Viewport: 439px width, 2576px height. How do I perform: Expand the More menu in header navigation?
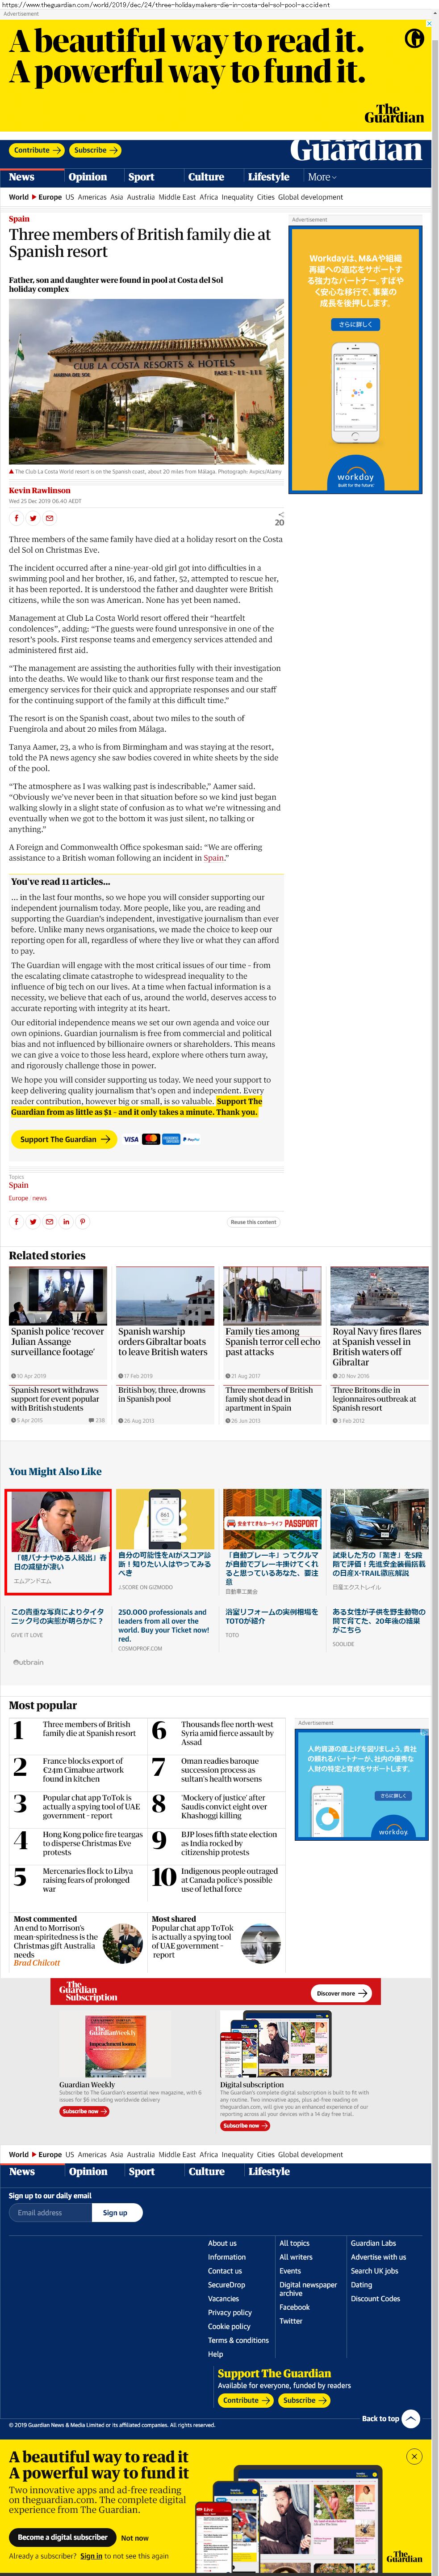[321, 177]
